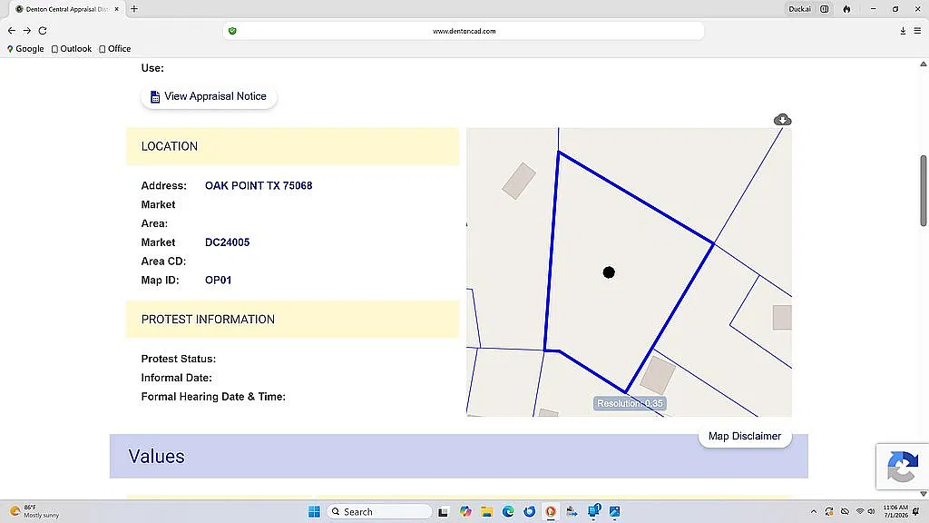Click the Informal Date label
The height and width of the screenshot is (523, 929).
(x=177, y=378)
